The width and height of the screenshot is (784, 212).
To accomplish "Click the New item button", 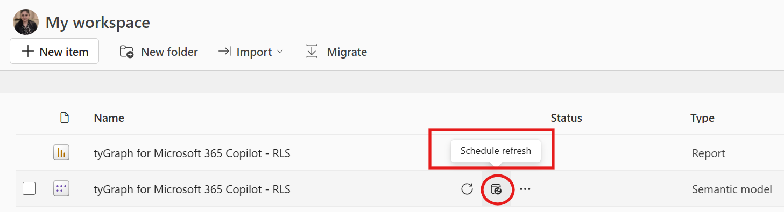I will click(x=54, y=52).
